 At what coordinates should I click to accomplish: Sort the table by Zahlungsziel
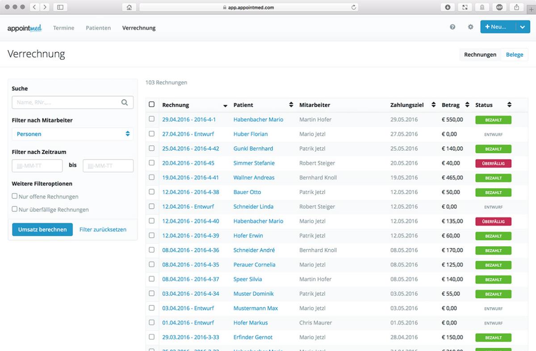coord(433,105)
